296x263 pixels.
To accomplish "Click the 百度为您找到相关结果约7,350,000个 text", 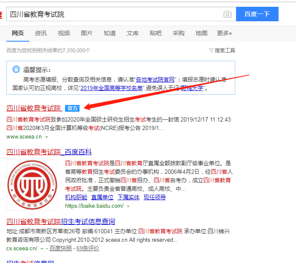I will click(x=48, y=50).
